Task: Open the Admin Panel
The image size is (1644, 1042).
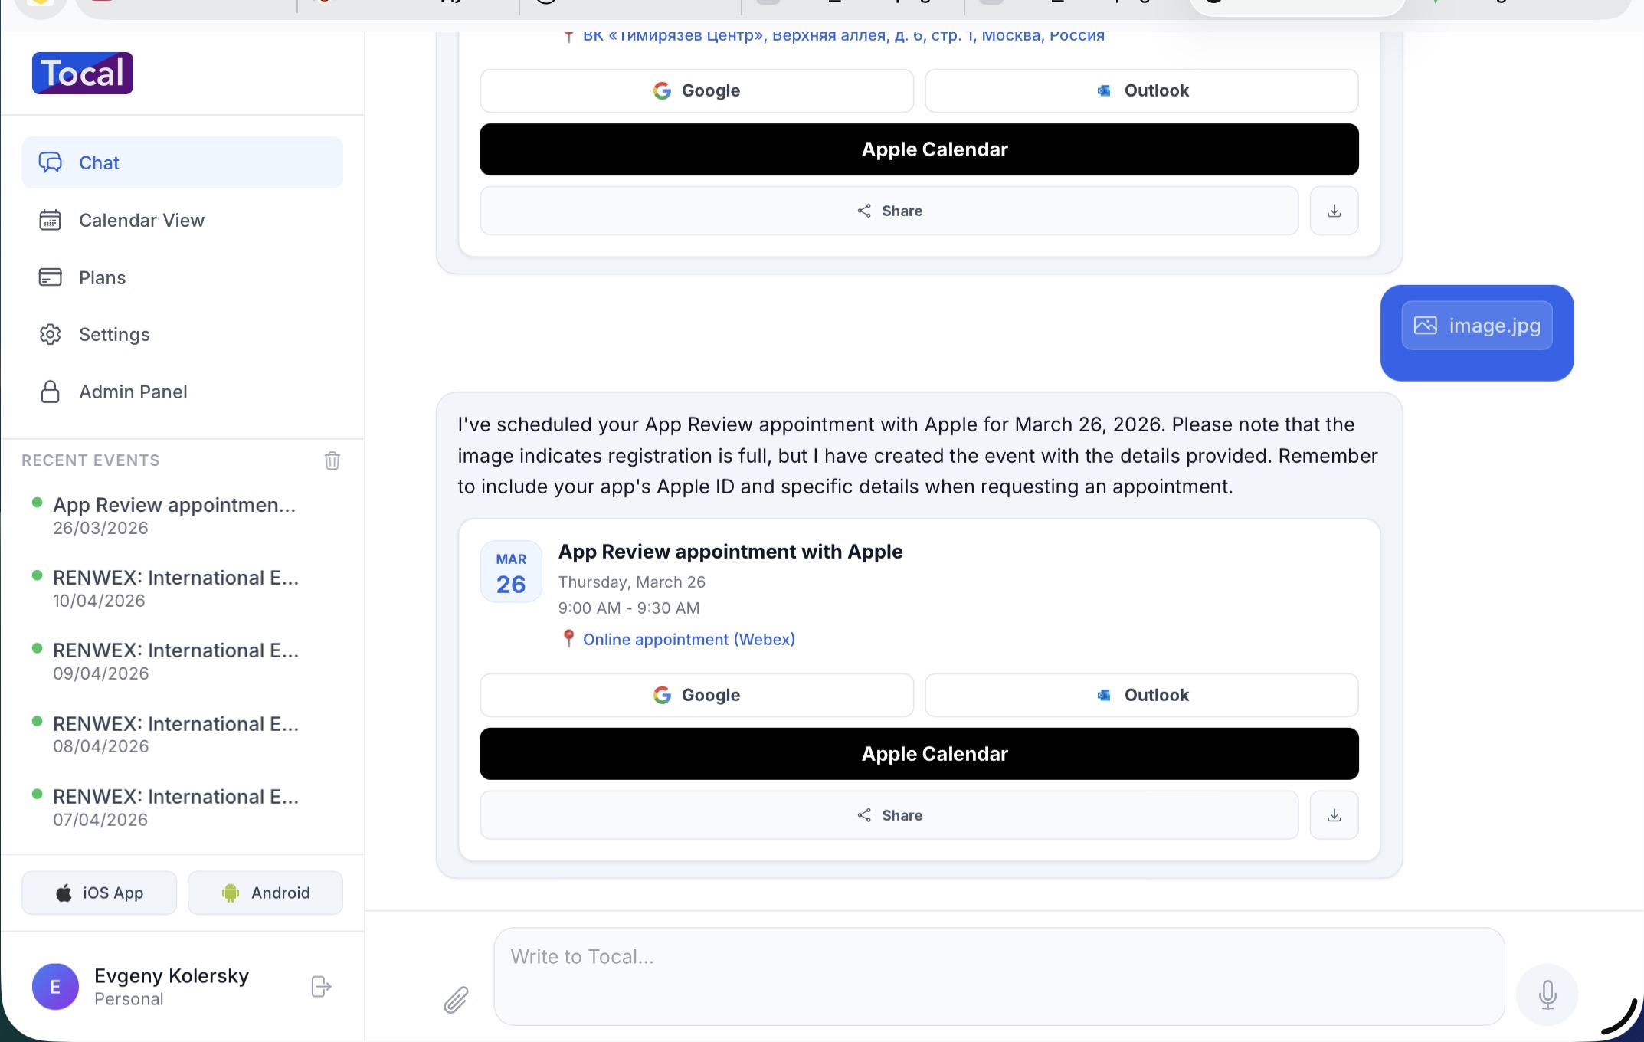Action: click(x=182, y=392)
